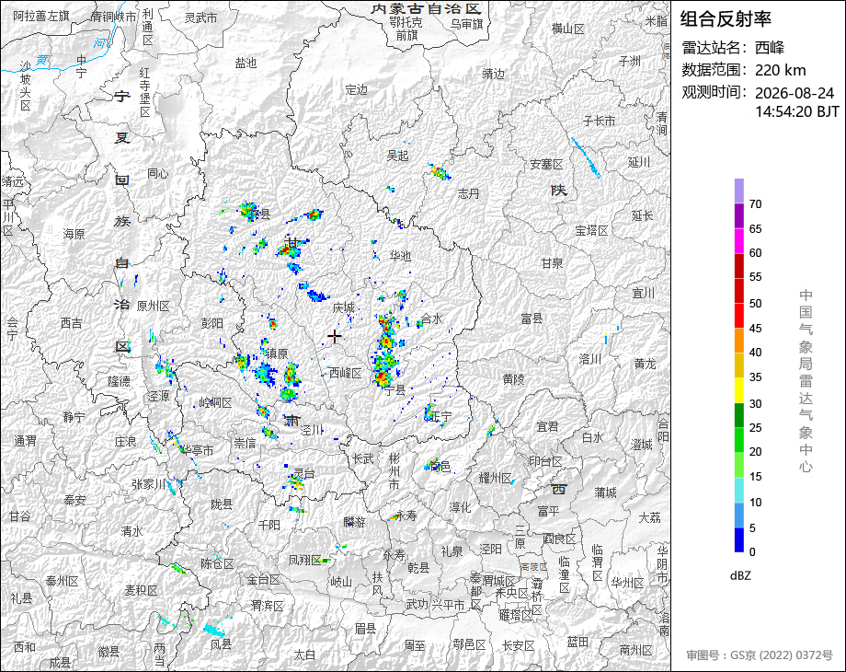Viewport: 846px width, 672px height.
Task: Click the 镇原 county label
Action: 277,353
